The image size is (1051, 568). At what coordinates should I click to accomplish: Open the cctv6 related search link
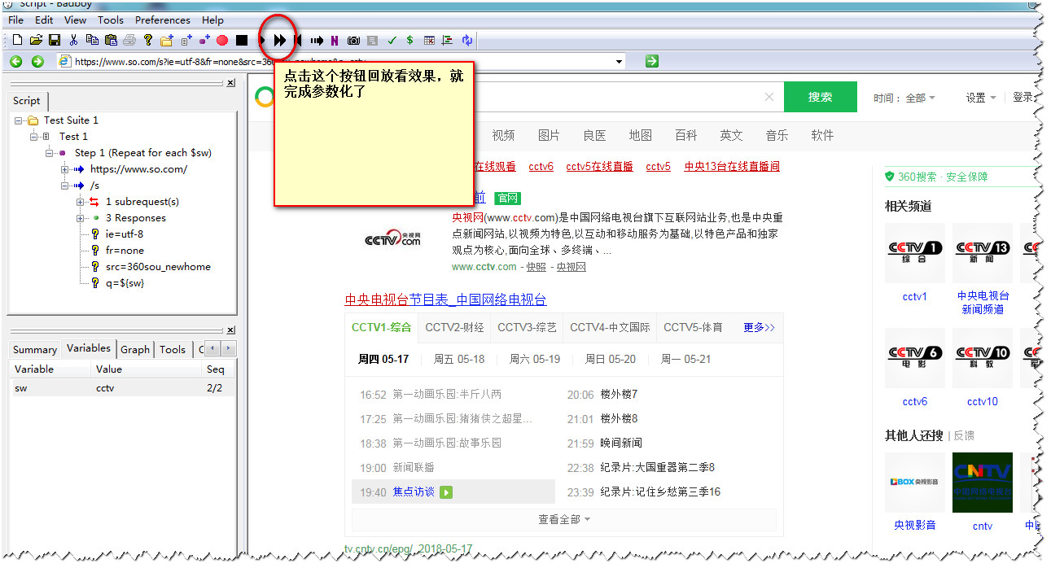(x=541, y=166)
